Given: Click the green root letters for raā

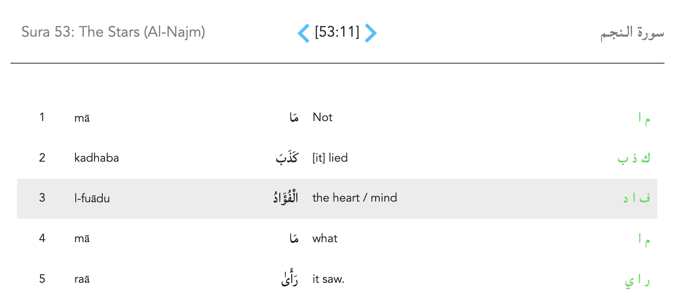Looking at the screenshot, I should coord(637,280).
